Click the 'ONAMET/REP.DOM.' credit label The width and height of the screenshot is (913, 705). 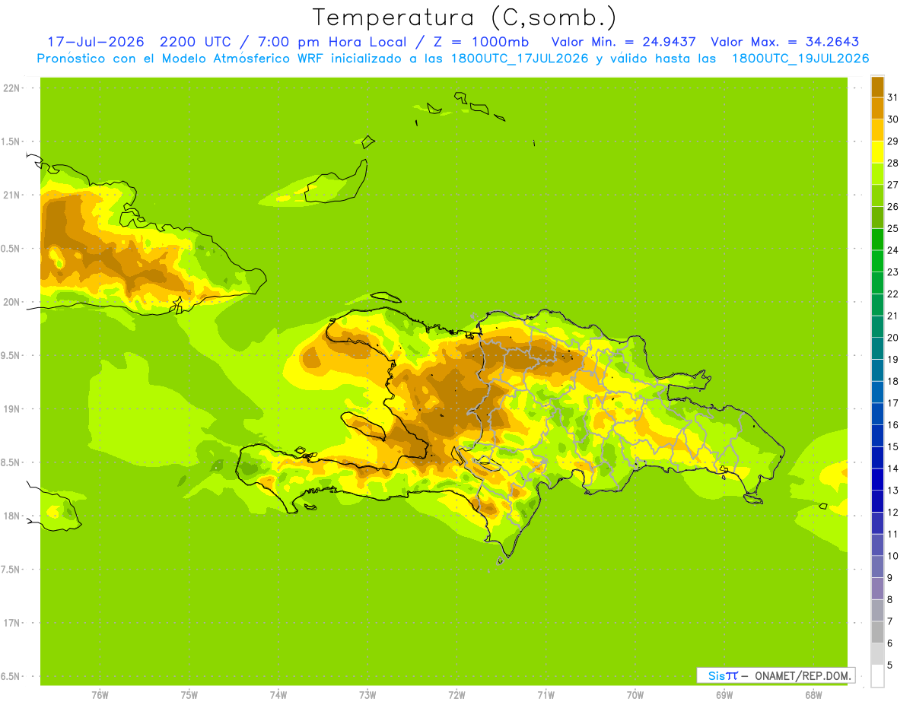coord(803,675)
